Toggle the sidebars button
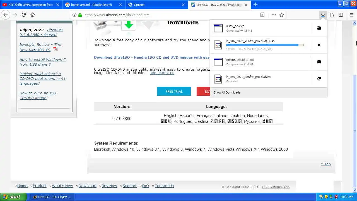357x201 pixels. (x=341, y=15)
